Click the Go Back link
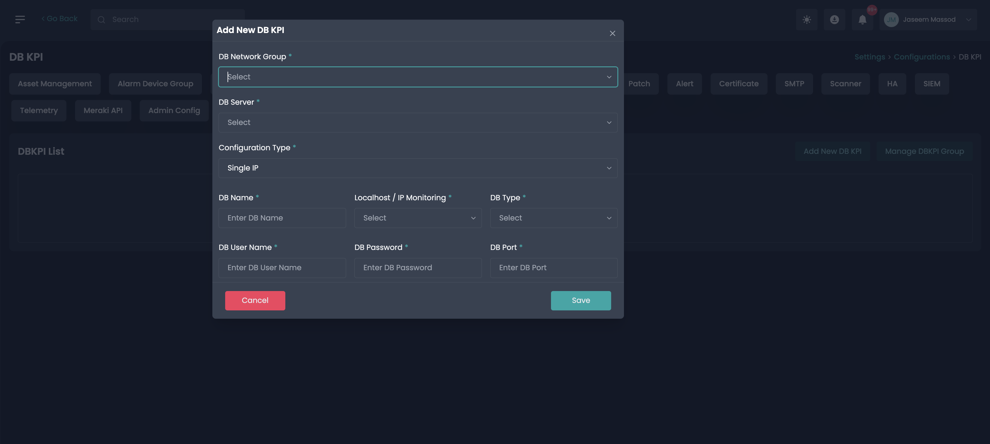The height and width of the screenshot is (444, 990). [x=60, y=18]
